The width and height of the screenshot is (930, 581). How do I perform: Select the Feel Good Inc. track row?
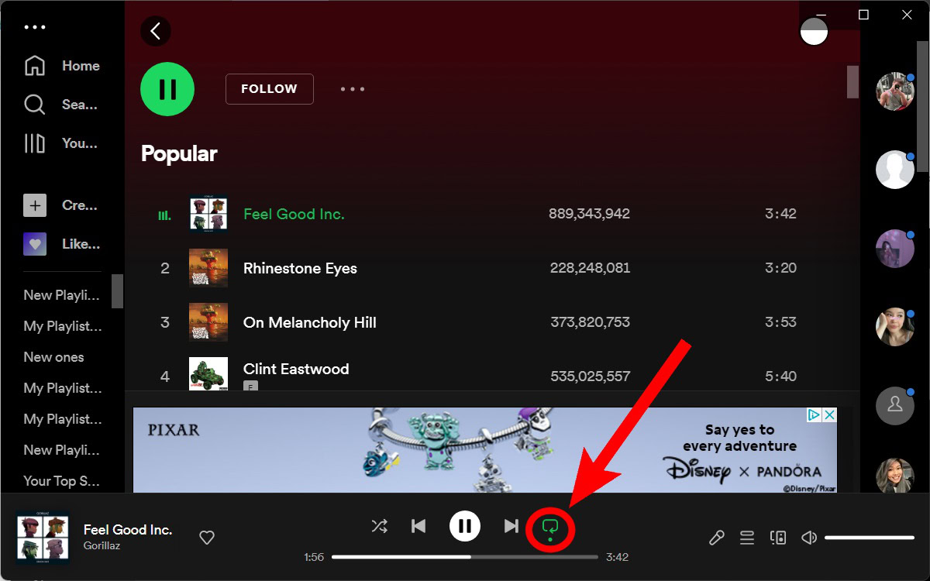(x=492, y=214)
